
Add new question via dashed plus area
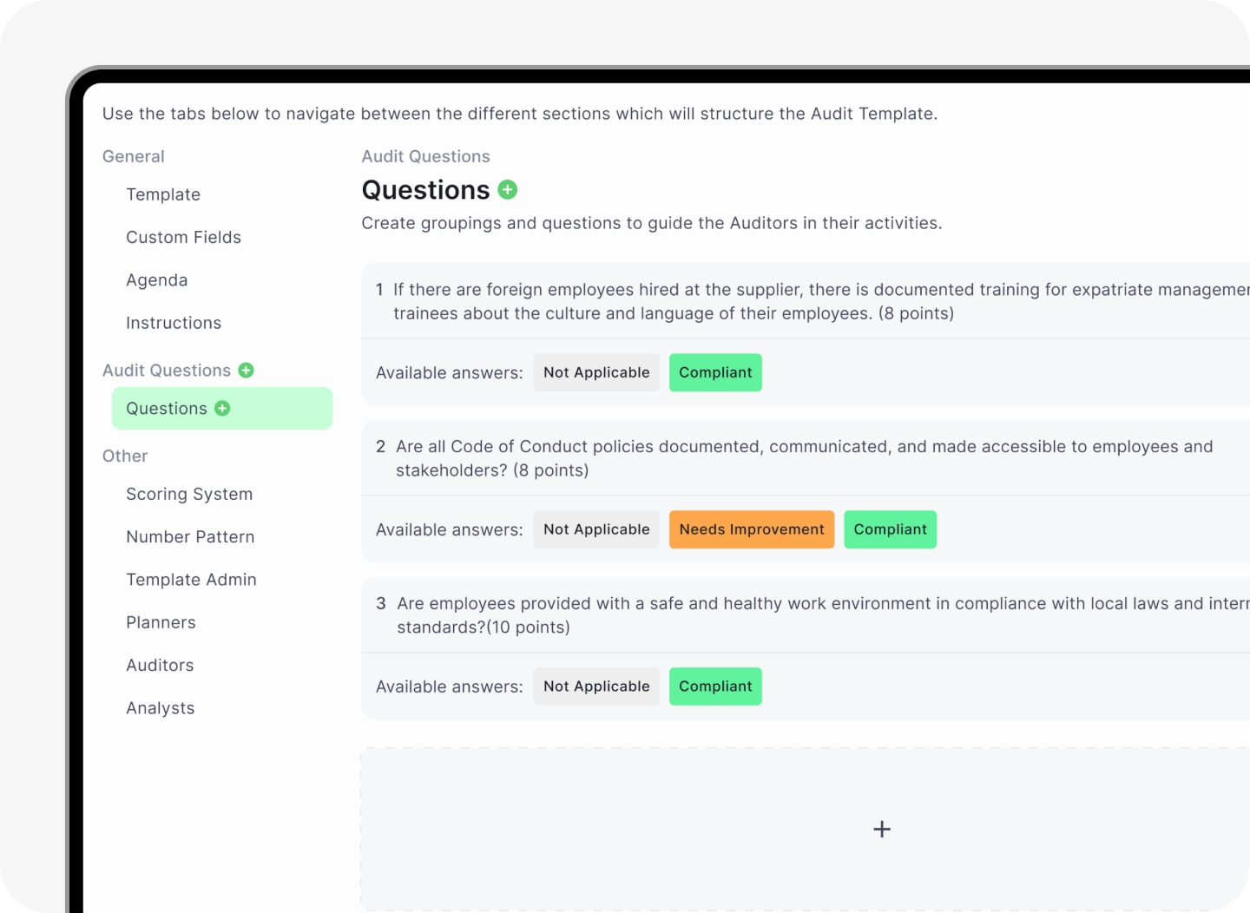(881, 829)
